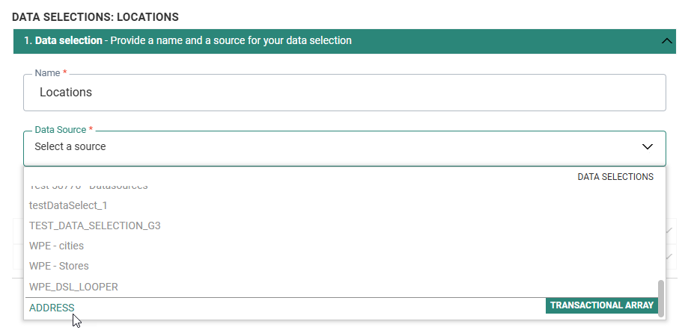This screenshot has height=336, width=691.
Task: Choose TEST_DATA_SELECTION_G3 as source
Action: [95, 225]
